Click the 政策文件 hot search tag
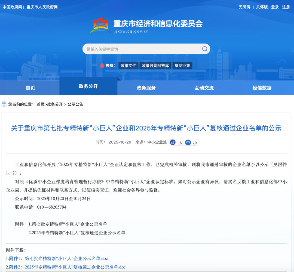Viewport: 294px width, 272px height. (x=128, y=66)
